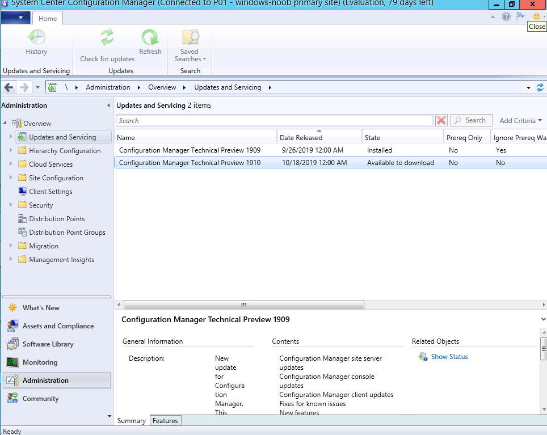Select the Distribution Point Groups icon
The image size is (547, 435).
coord(23,232)
